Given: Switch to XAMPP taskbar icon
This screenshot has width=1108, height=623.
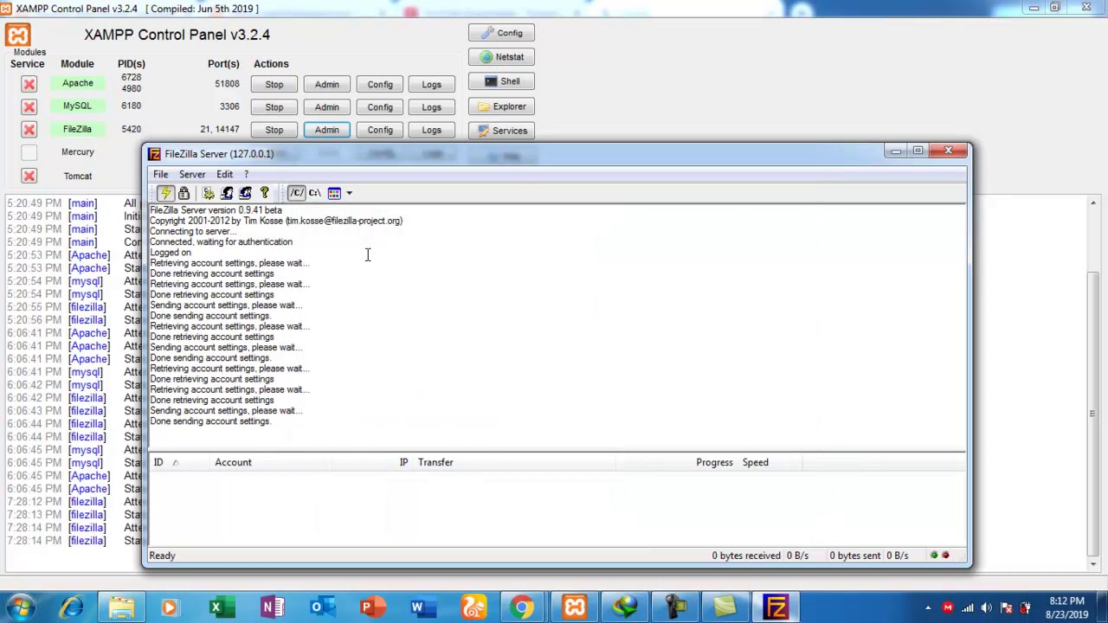Looking at the screenshot, I should tap(575, 607).
